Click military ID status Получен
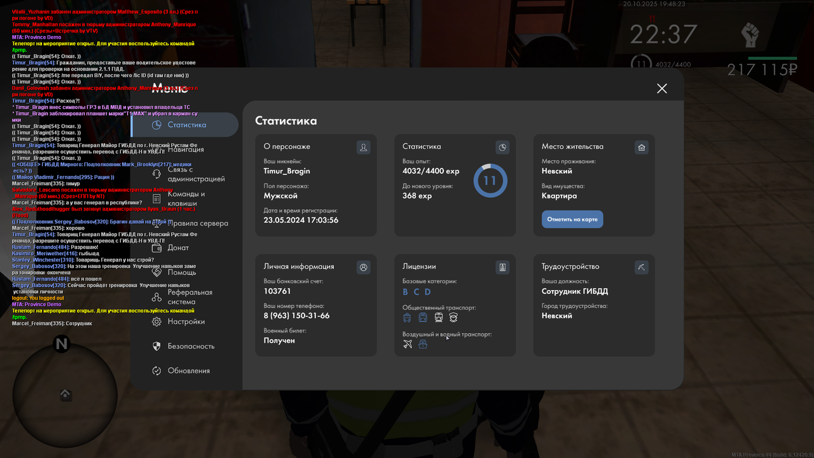The width and height of the screenshot is (814, 458). pos(279,340)
